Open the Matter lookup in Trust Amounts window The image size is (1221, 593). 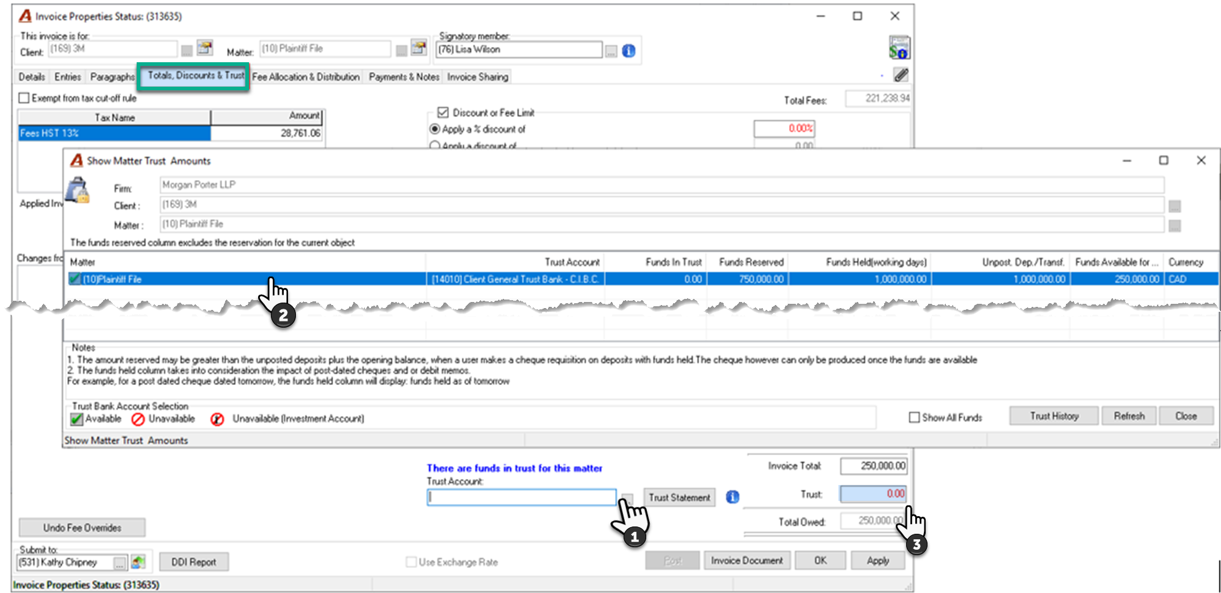1175,226
